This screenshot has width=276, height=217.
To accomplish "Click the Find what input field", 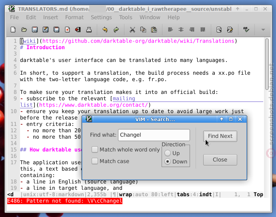I will (x=154, y=135).
